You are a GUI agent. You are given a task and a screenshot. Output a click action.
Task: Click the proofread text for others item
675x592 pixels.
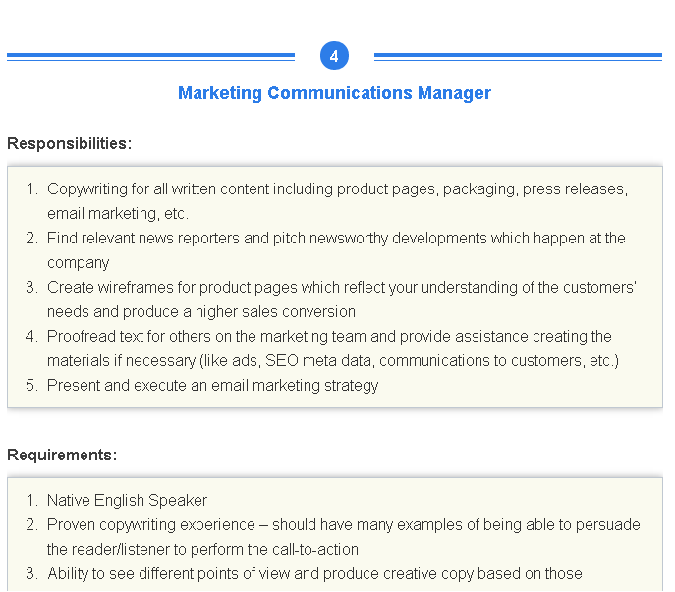[x=329, y=336]
